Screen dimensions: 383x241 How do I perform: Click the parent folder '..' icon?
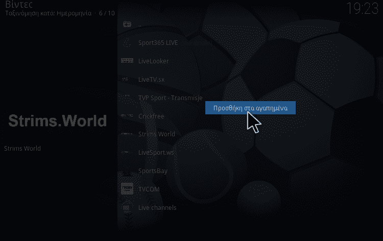click(x=127, y=24)
